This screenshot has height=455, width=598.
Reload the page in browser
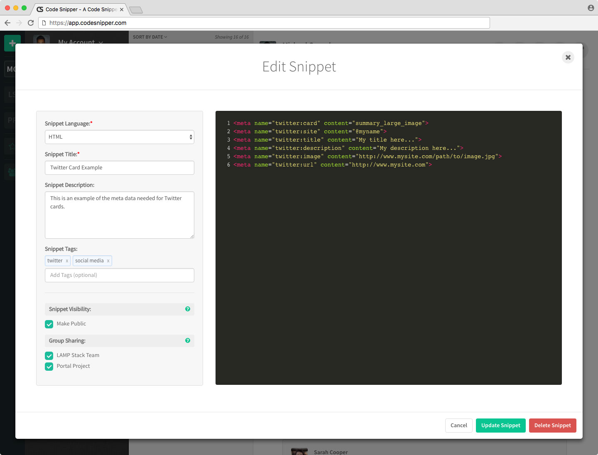click(31, 23)
